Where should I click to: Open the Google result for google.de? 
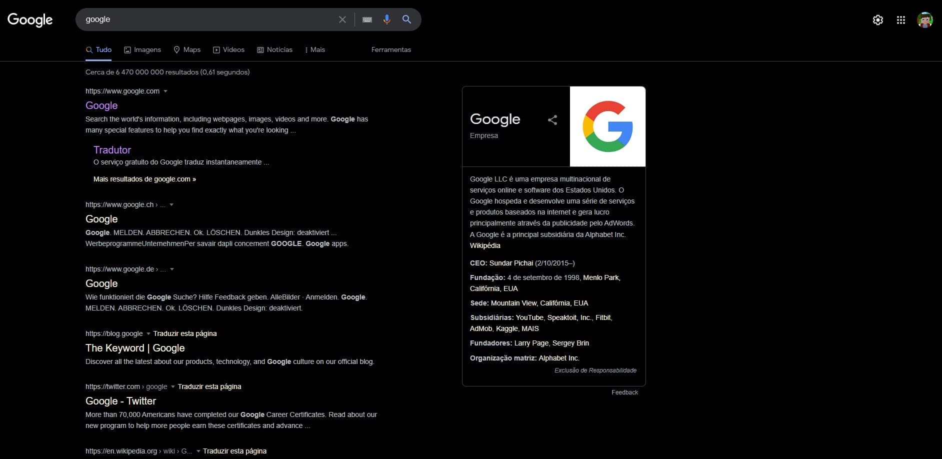click(x=101, y=283)
